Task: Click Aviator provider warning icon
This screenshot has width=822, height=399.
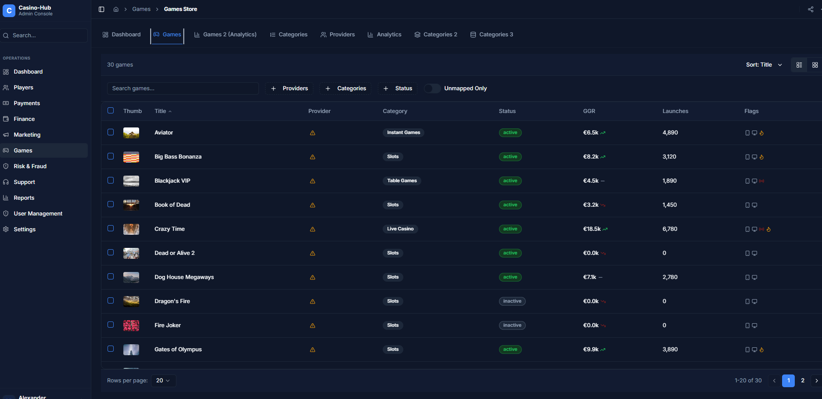Action: [312, 133]
